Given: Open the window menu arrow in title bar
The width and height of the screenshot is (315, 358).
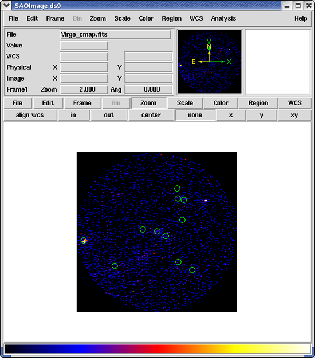Looking at the screenshot, I should [x=6, y=5].
